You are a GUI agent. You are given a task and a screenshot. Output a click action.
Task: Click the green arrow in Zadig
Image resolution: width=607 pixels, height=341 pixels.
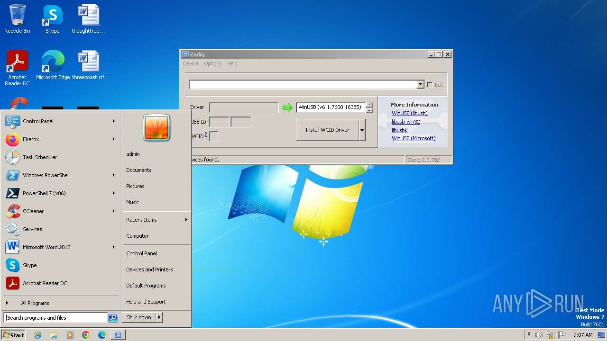coord(287,108)
